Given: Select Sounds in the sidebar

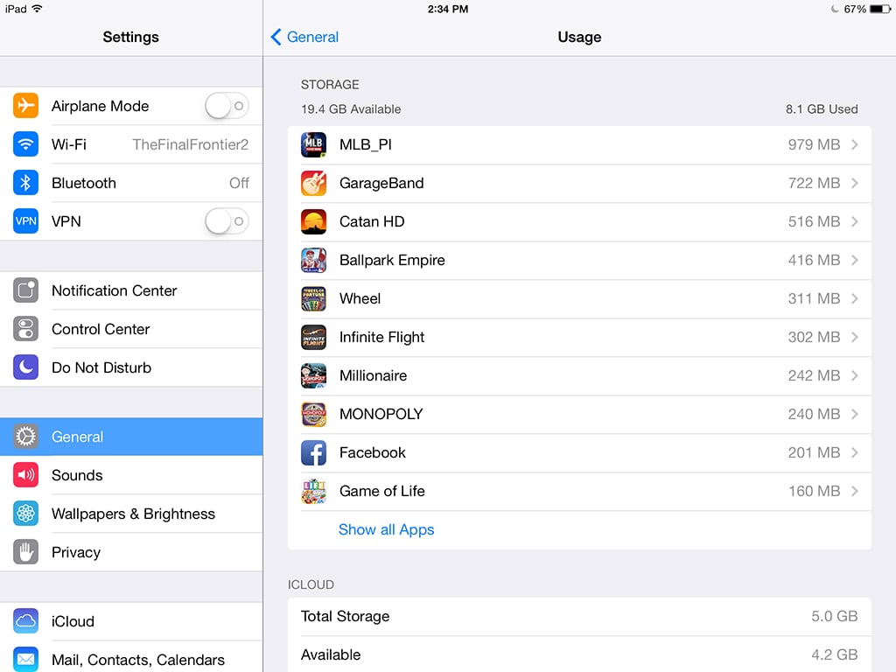Looking at the screenshot, I should (x=131, y=475).
